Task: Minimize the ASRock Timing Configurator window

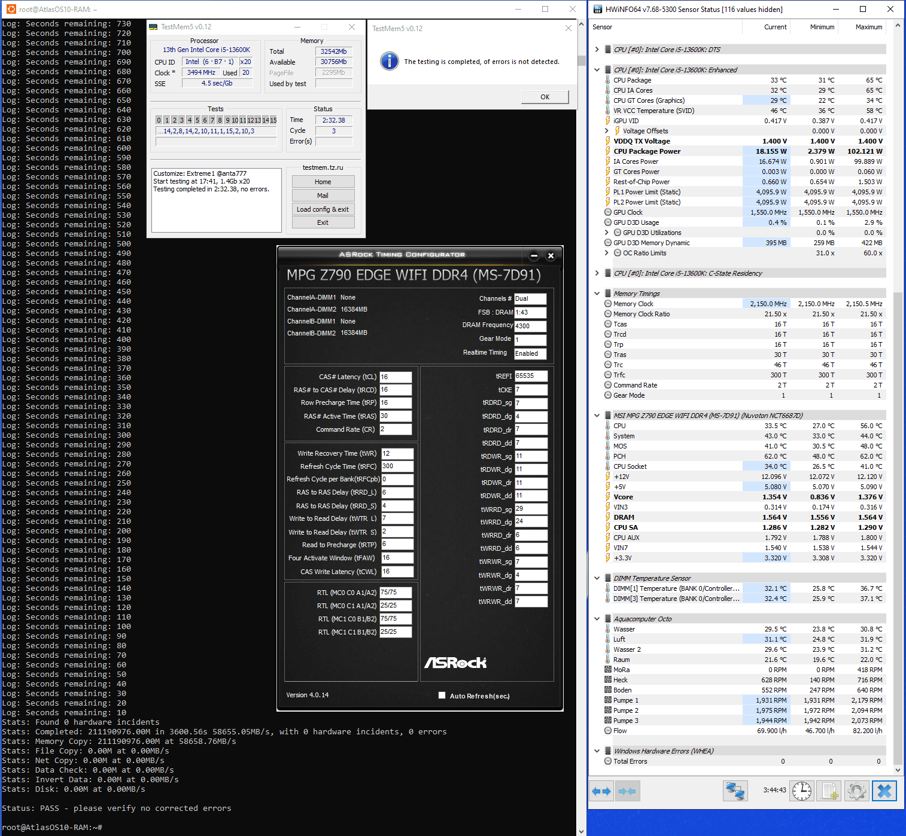Action: pyautogui.click(x=534, y=256)
